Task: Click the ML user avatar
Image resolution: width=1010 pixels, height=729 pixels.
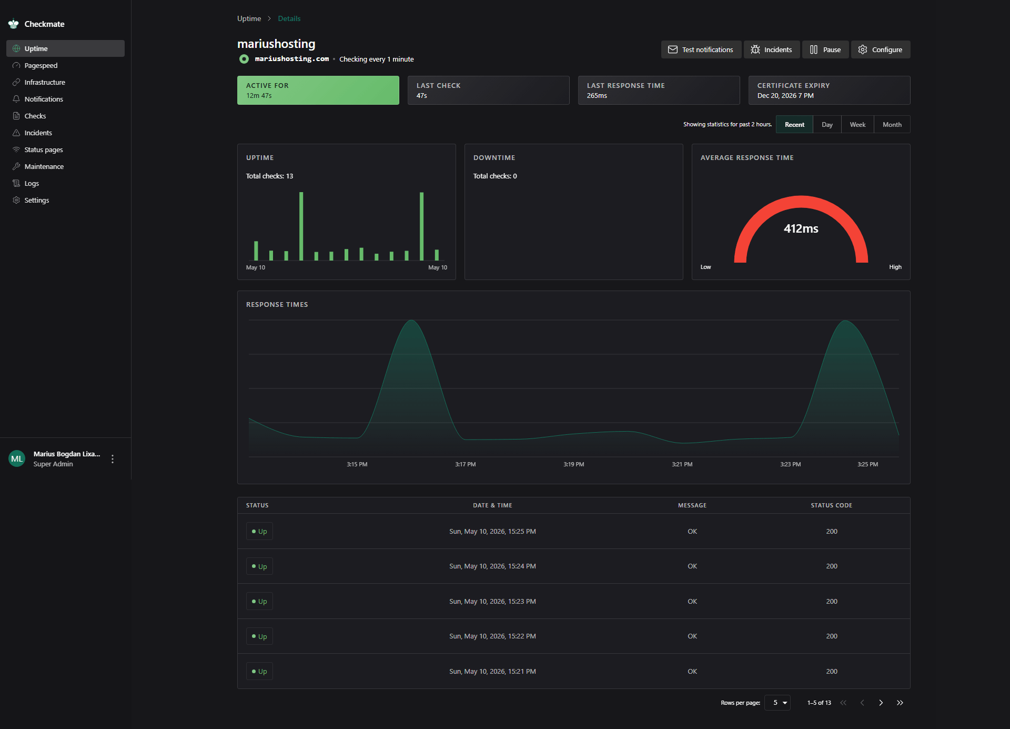Action: click(17, 458)
